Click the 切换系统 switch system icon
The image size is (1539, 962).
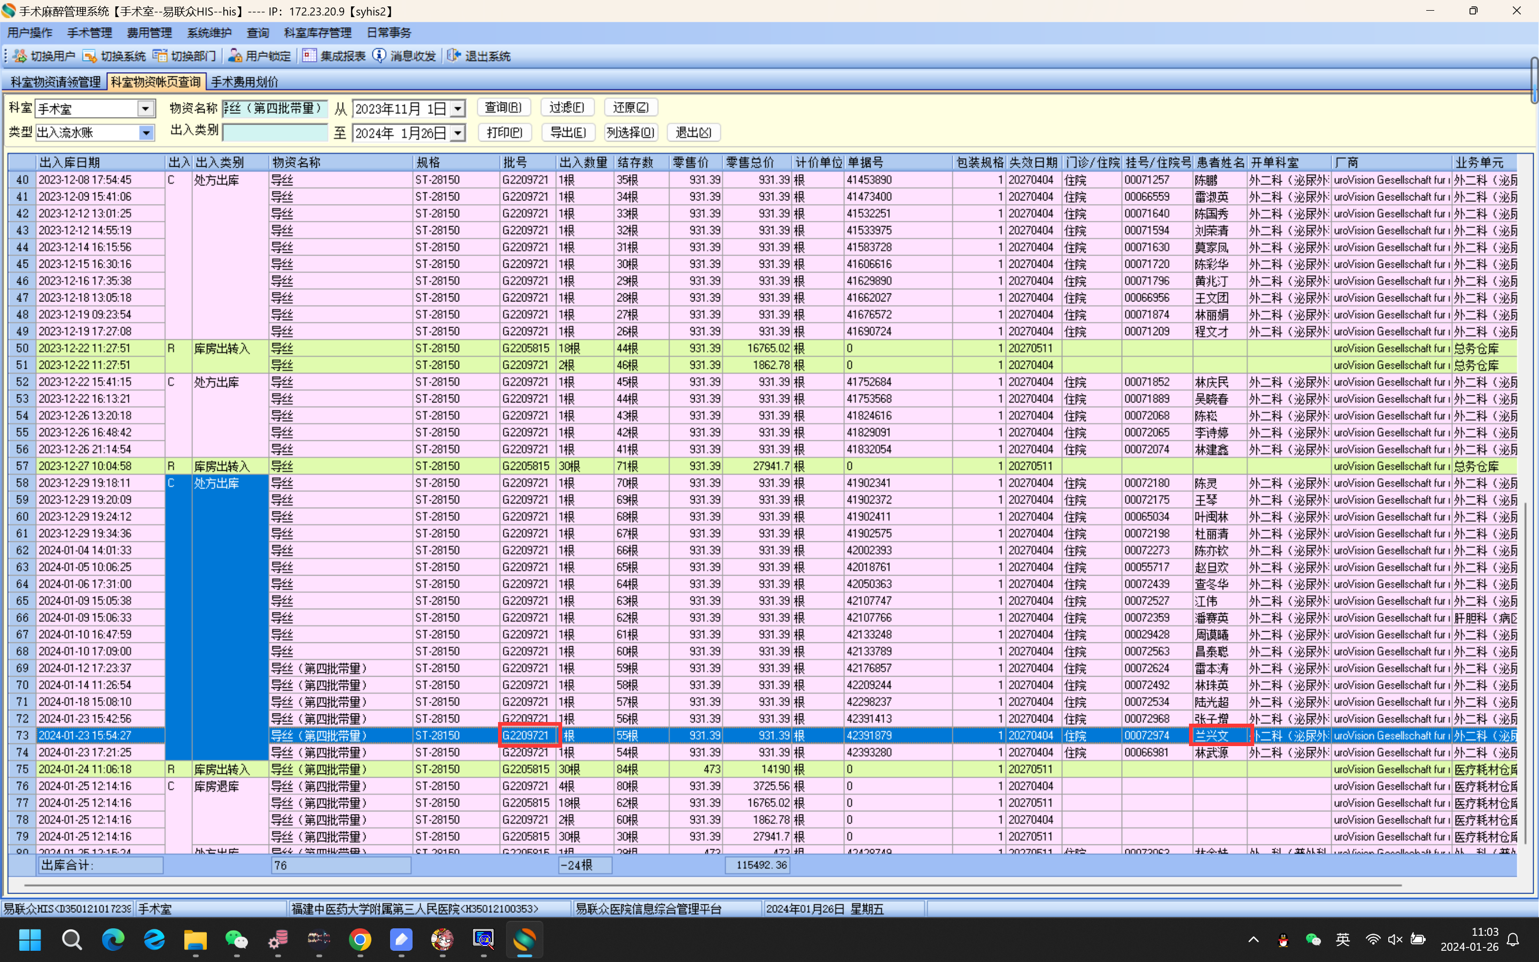tap(90, 56)
